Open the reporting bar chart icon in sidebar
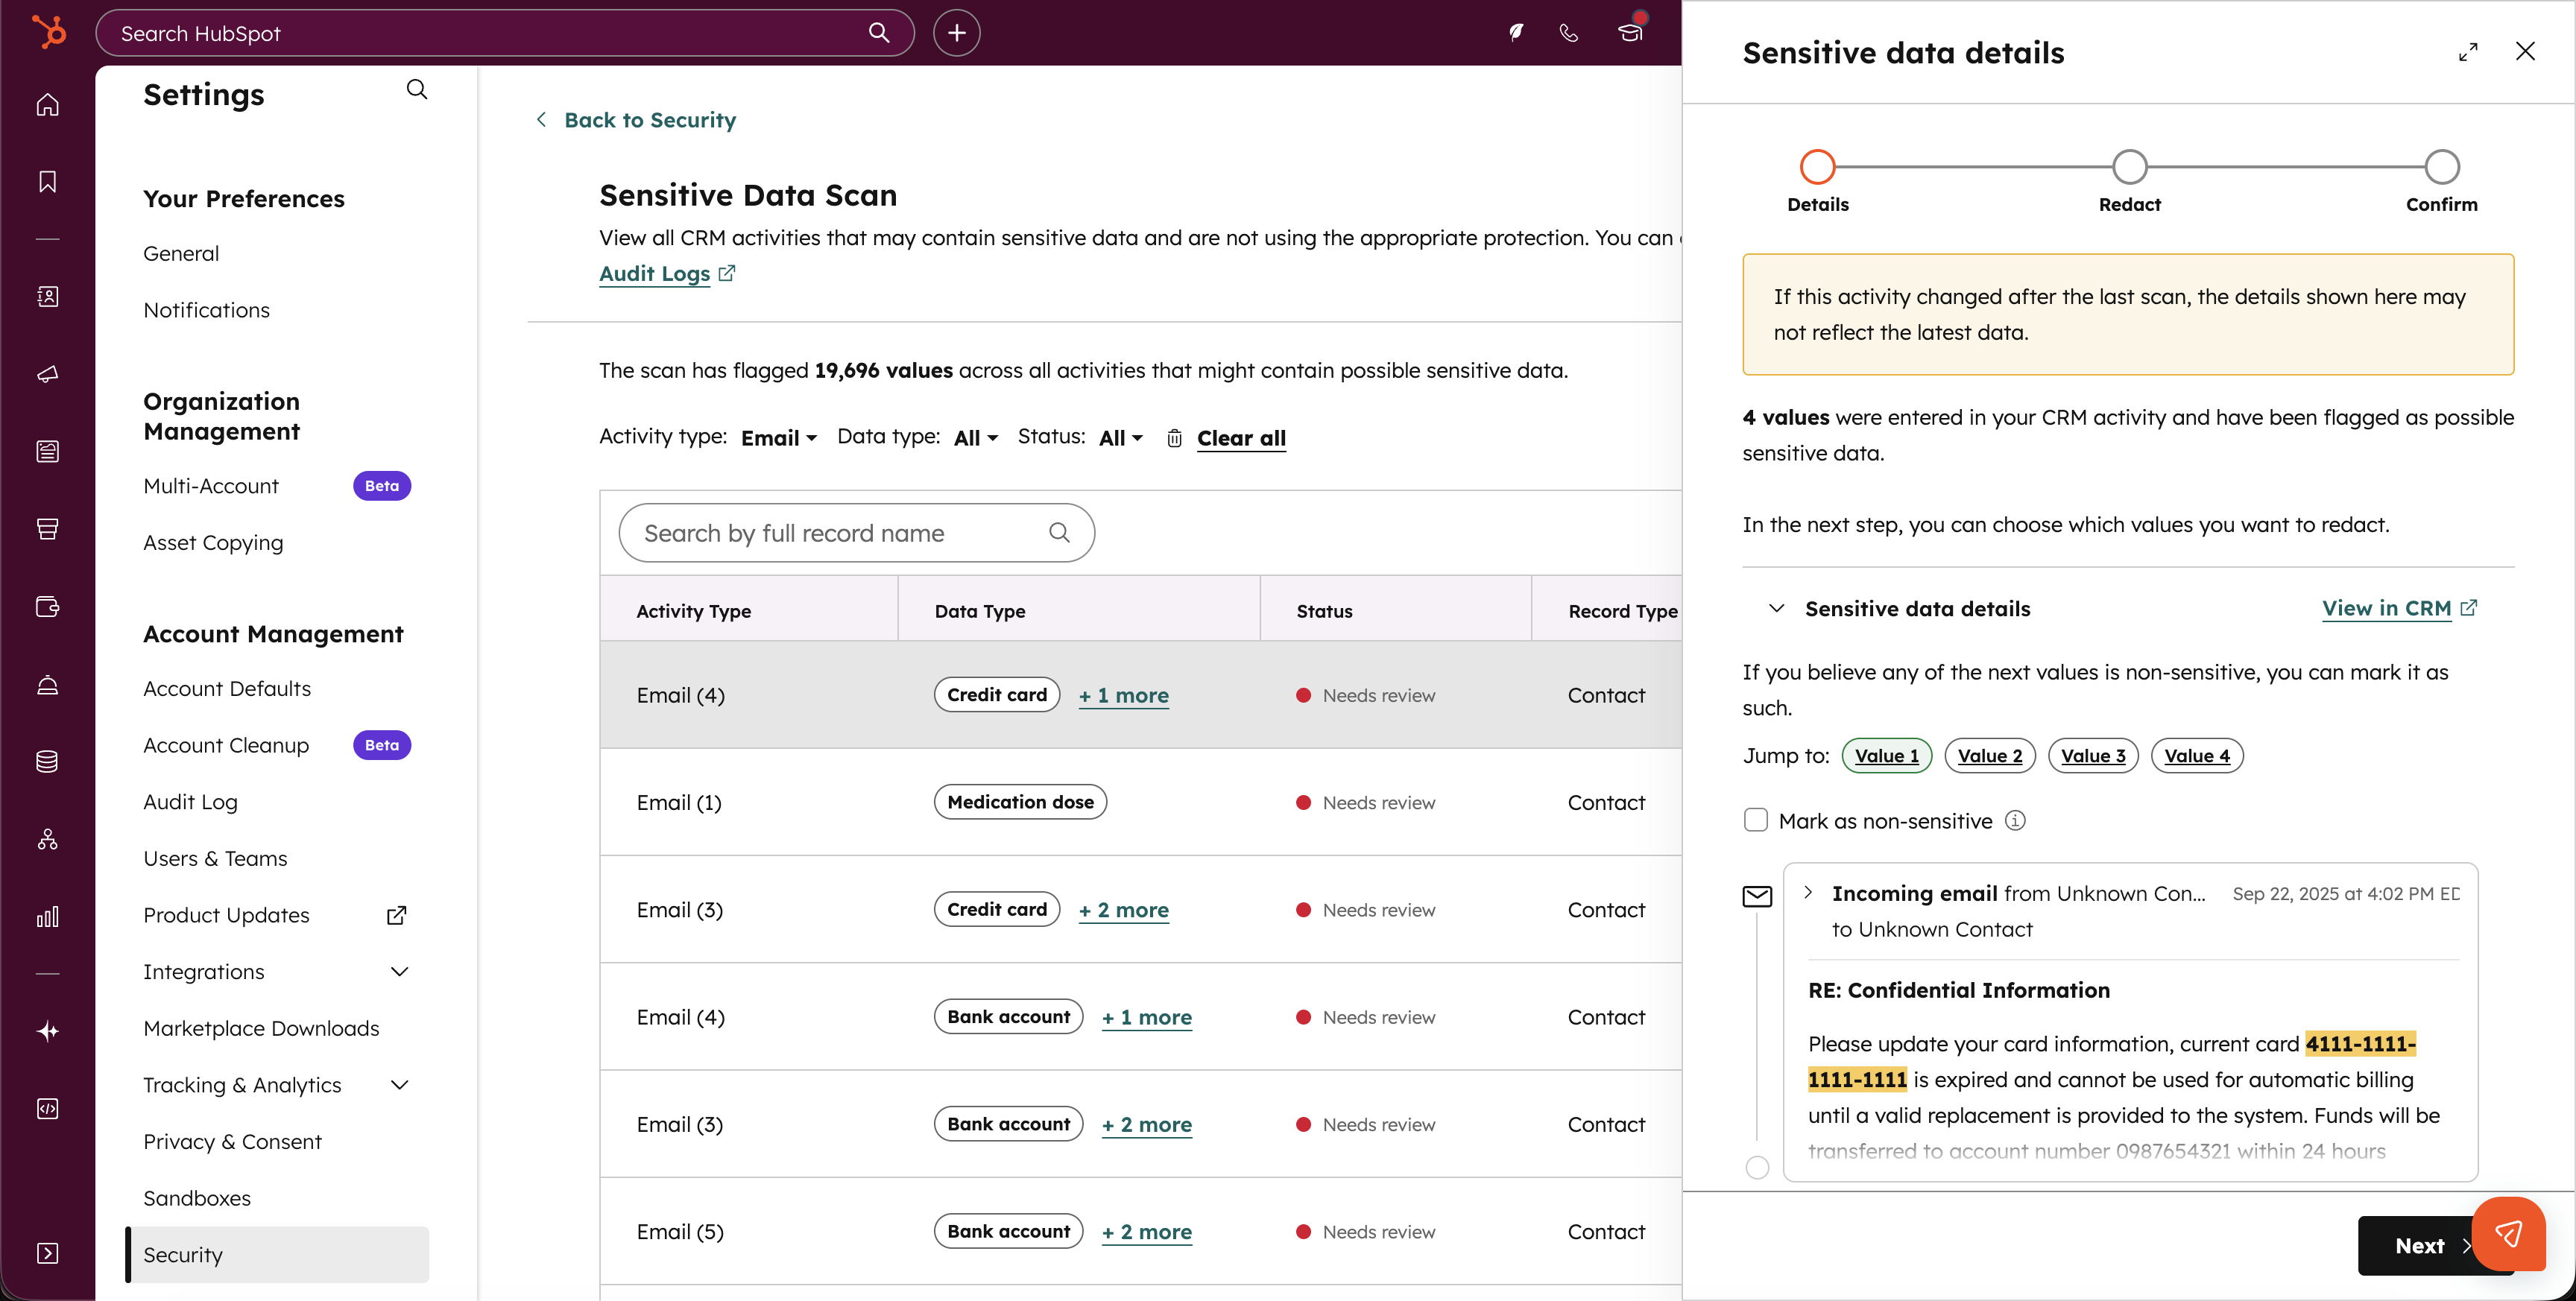The width and height of the screenshot is (2576, 1301). click(x=47, y=916)
